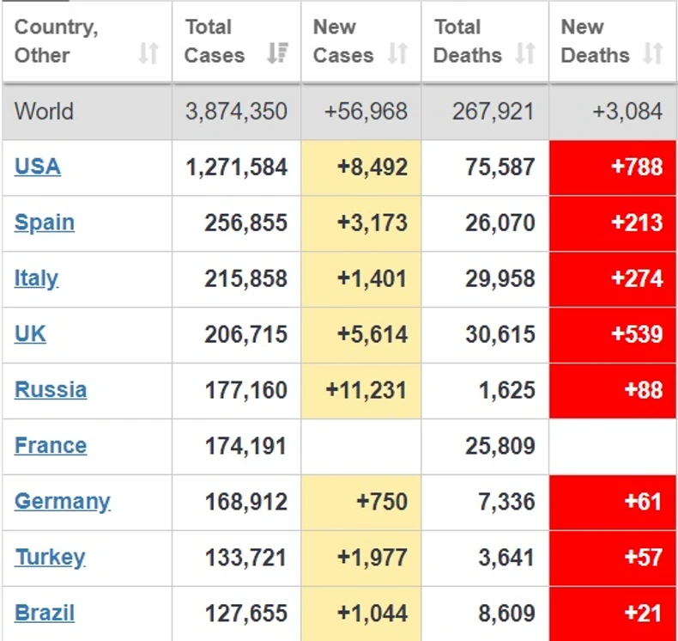Click sort arrows next to New Cases
678x641 pixels.
click(x=397, y=54)
